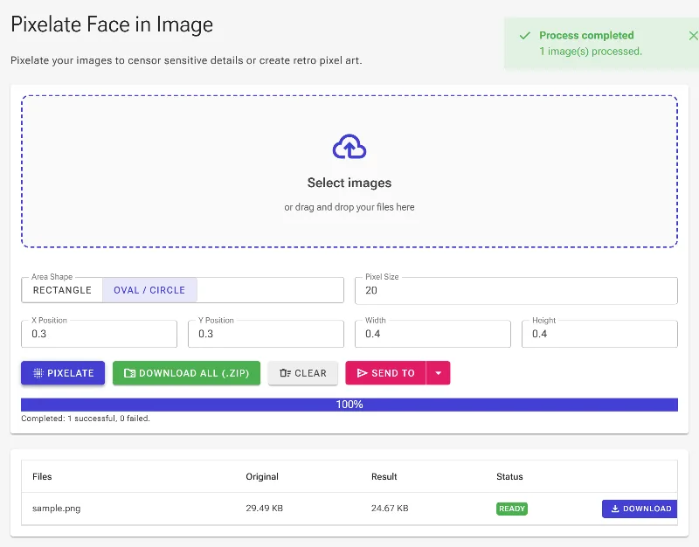Click the Y Position input field
Screen dimensions: 699x547
point(266,334)
